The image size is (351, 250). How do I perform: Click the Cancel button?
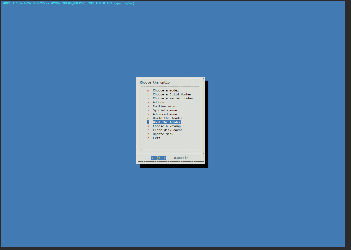tap(181, 158)
